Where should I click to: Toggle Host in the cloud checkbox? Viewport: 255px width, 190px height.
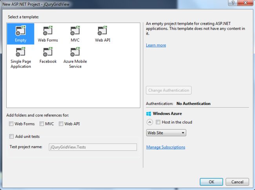[158, 122]
